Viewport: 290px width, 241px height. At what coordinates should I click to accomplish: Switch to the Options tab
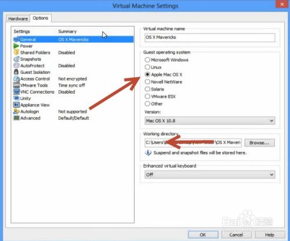pos(41,18)
